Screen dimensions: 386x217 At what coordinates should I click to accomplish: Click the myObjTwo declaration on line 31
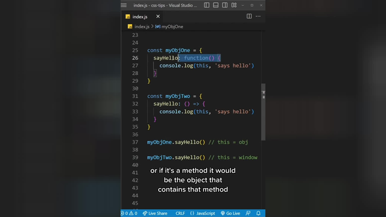tap(178, 96)
